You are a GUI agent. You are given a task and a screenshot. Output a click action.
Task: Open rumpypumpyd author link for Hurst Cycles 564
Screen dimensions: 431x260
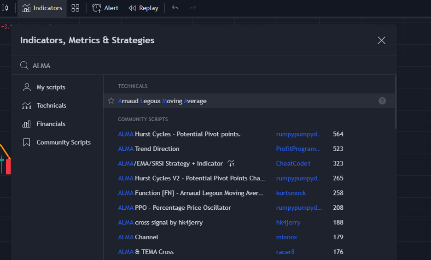[299, 134]
